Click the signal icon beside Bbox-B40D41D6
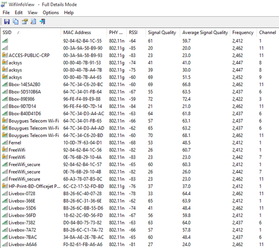Viewport: 279px width, 248px height. 5,113
